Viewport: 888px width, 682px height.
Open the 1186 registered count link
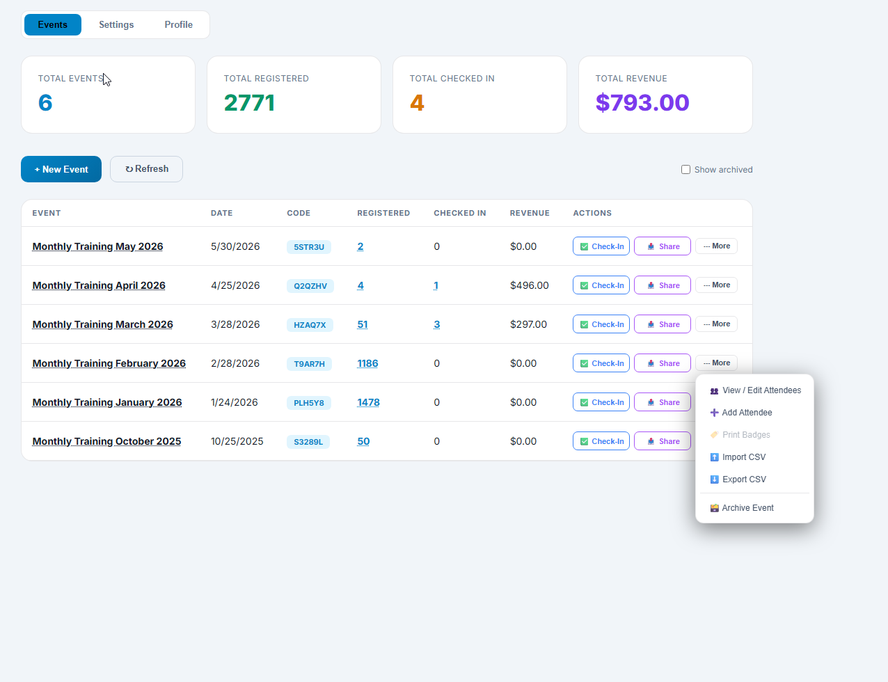coord(367,363)
